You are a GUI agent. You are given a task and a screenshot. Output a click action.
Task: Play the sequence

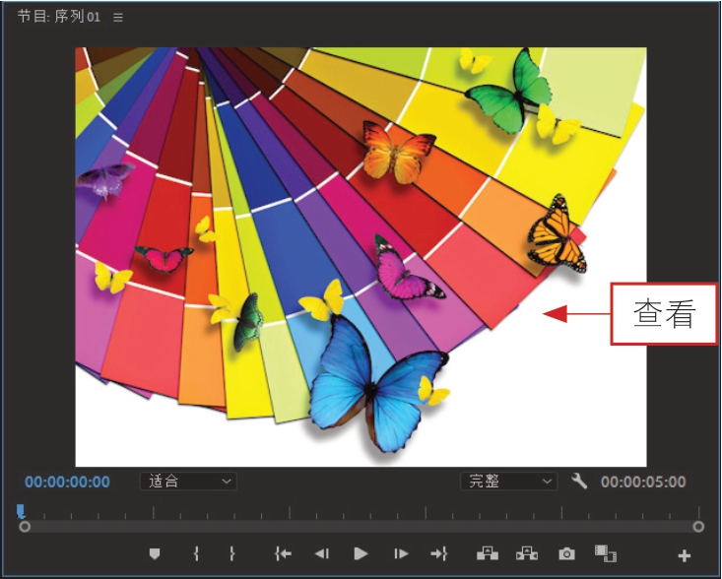(x=361, y=553)
